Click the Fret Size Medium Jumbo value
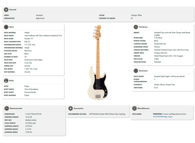Image resolution: width=195 pixels, height=143 pixels. [31, 120]
